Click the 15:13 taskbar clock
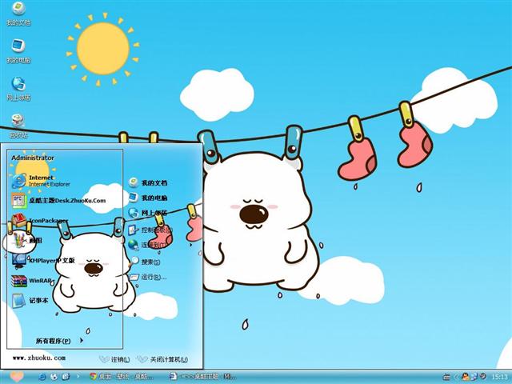Screen dimensions: 512x384 499,377
